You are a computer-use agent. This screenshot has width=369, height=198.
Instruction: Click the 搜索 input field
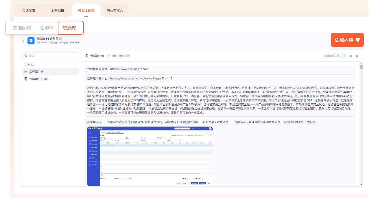pyautogui.click(x=52, y=56)
